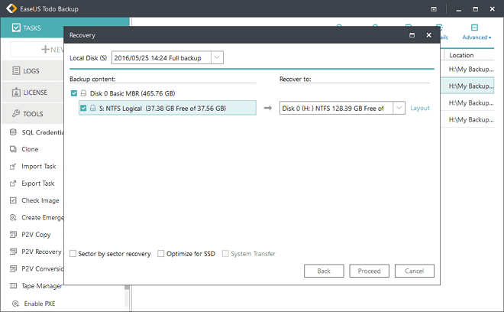504x312 pixels.
Task: Click the EaseUS Todo Backup logo icon
Action: [11, 8]
